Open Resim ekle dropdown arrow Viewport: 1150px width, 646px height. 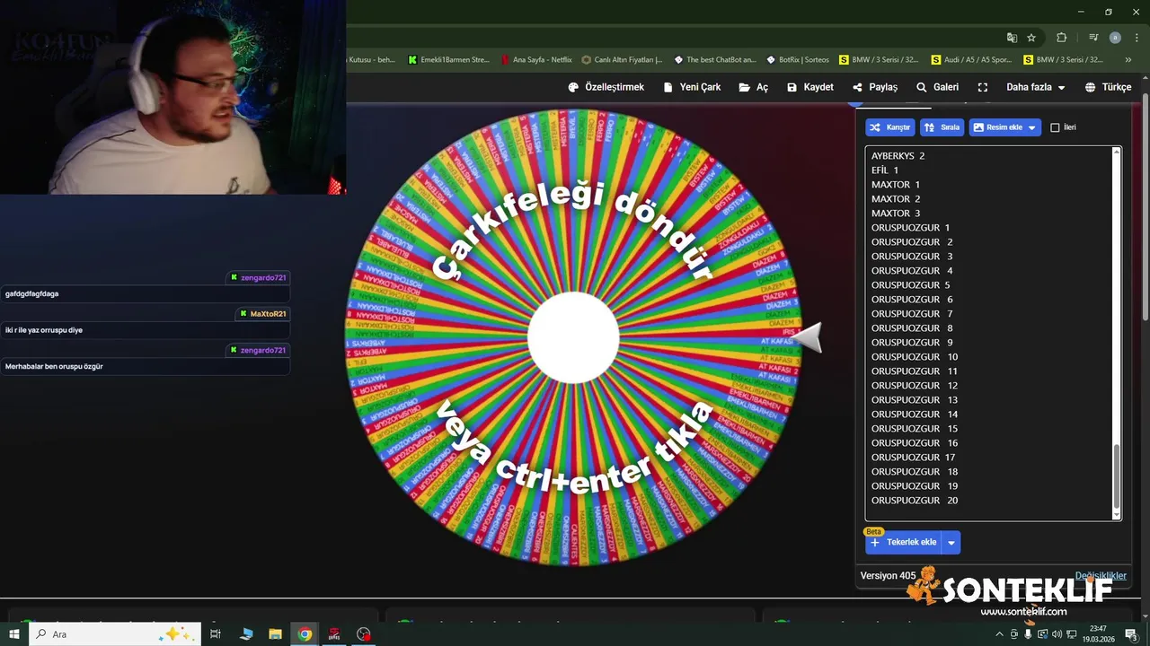coord(1032,127)
